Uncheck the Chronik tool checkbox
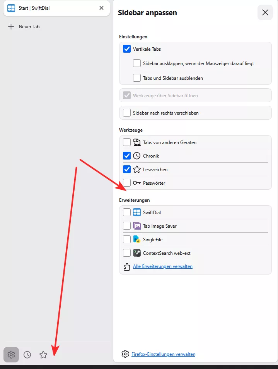Screen dimensions: 278x369 (x=127, y=156)
